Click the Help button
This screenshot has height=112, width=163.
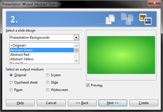[x=20, y=103]
